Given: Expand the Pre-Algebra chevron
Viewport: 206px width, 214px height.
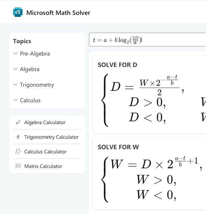Looking at the screenshot, I should click(x=16, y=53).
